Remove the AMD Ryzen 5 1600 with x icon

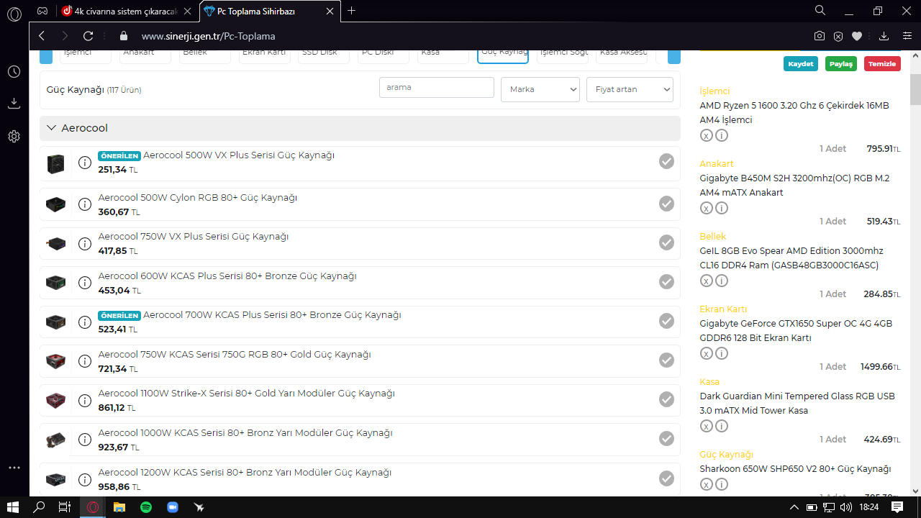(x=707, y=135)
